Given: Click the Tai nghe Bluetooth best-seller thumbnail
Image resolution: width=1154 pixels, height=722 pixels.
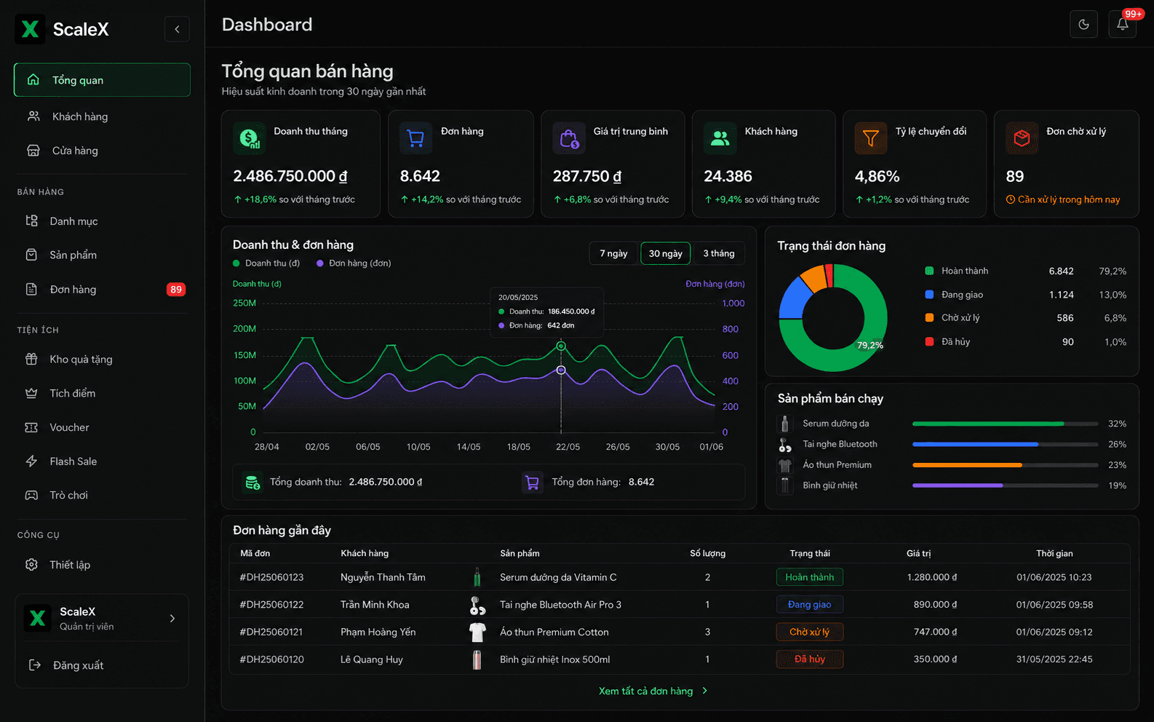Looking at the screenshot, I should [x=785, y=445].
